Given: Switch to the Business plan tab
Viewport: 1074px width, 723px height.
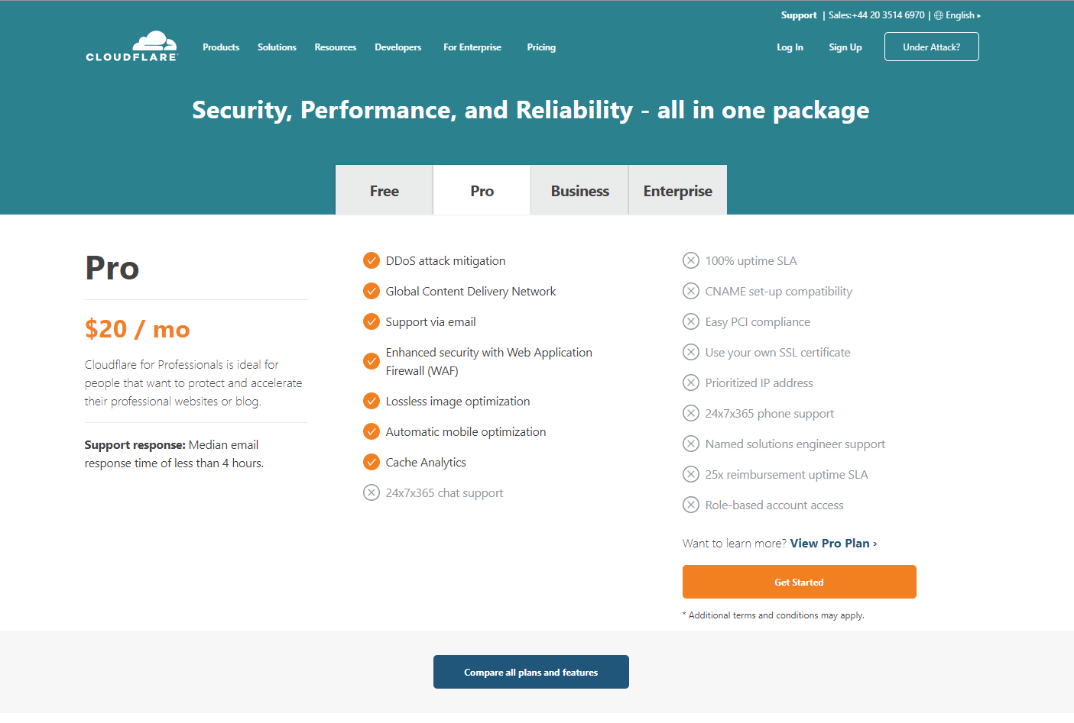Looking at the screenshot, I should click(580, 191).
